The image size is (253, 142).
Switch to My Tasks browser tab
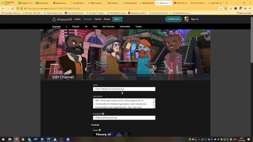coord(215,3)
